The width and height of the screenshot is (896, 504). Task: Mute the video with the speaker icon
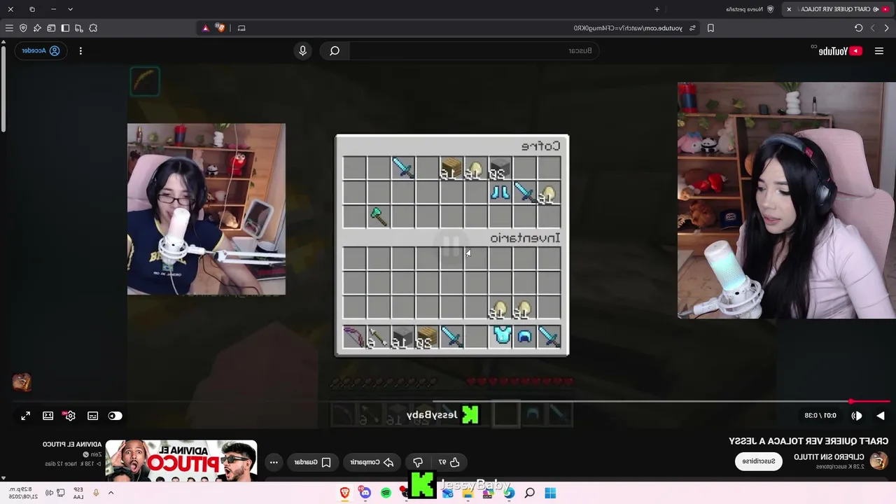coord(856,416)
